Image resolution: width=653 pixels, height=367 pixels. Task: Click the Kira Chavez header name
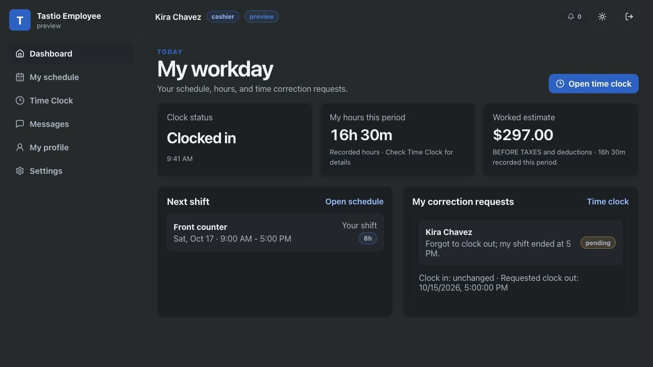[x=178, y=17]
